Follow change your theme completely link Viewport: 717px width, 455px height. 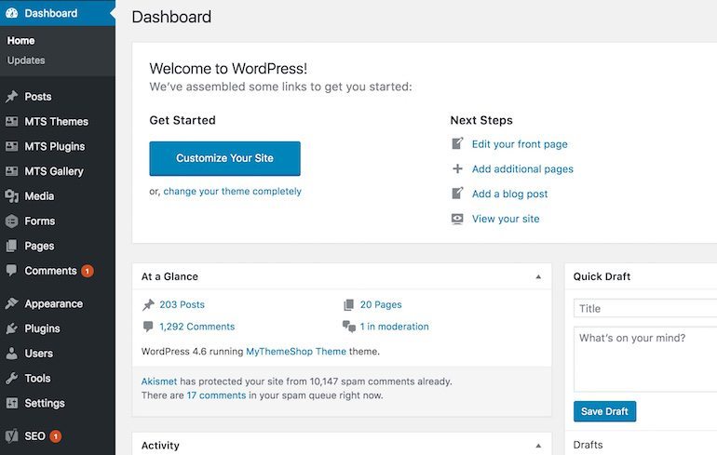[232, 192]
